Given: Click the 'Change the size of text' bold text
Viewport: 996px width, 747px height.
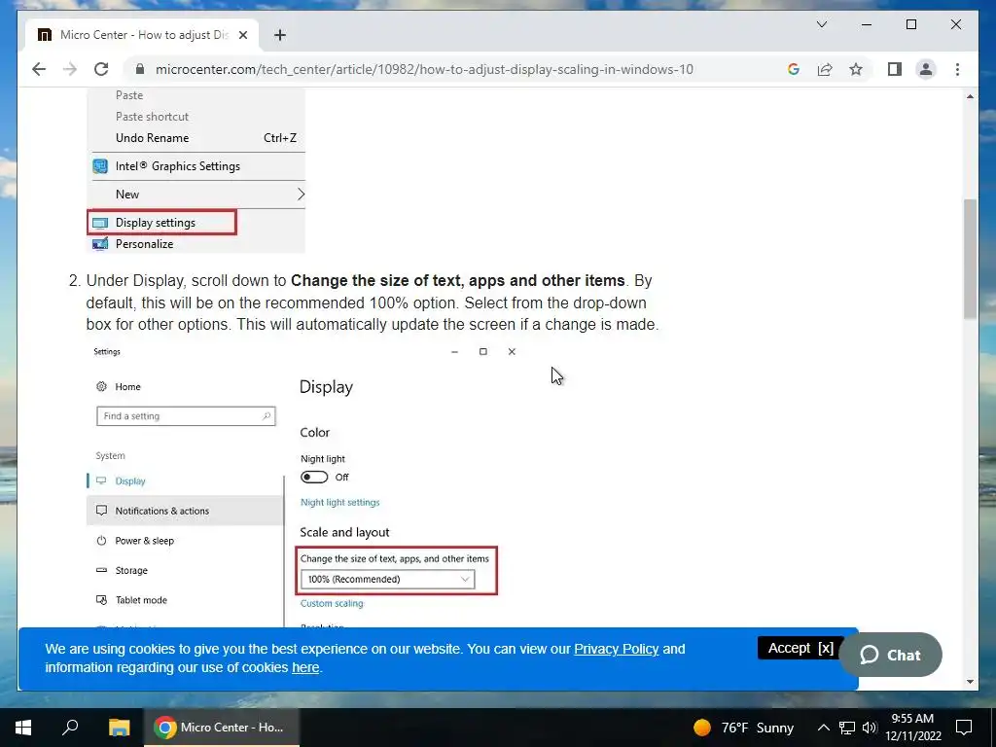Looking at the screenshot, I should coord(458,281).
